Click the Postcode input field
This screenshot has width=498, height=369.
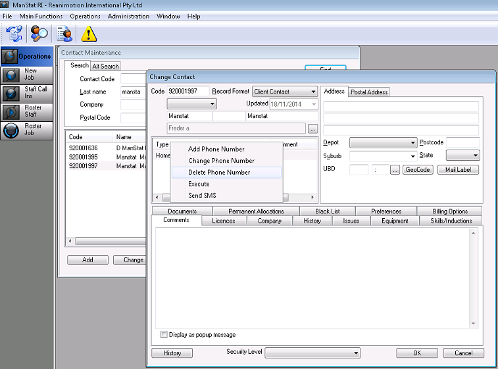[x=463, y=142]
